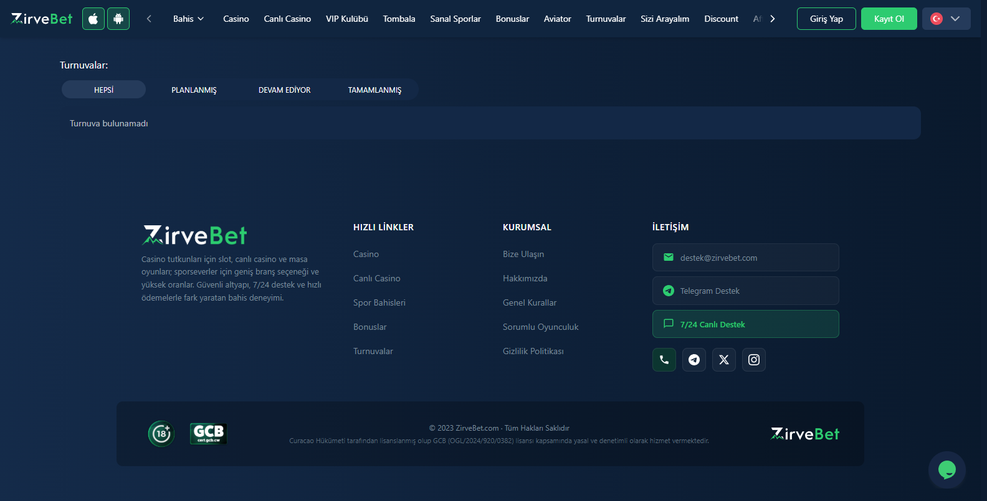This screenshot has width=987, height=501.
Task: Open the Instagram social icon
Action: 754,360
